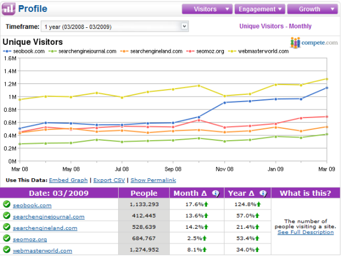Click the 124.8% year change value
Image resolution: width=341 pixels, height=256 pixels.
[x=246, y=204]
